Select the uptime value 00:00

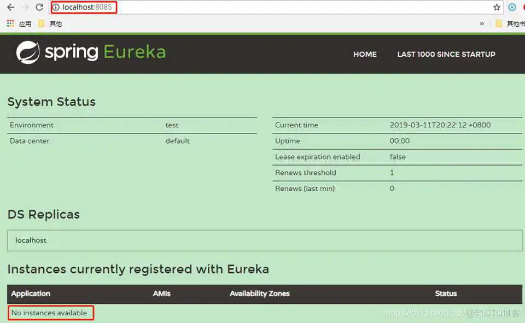pyautogui.click(x=400, y=141)
